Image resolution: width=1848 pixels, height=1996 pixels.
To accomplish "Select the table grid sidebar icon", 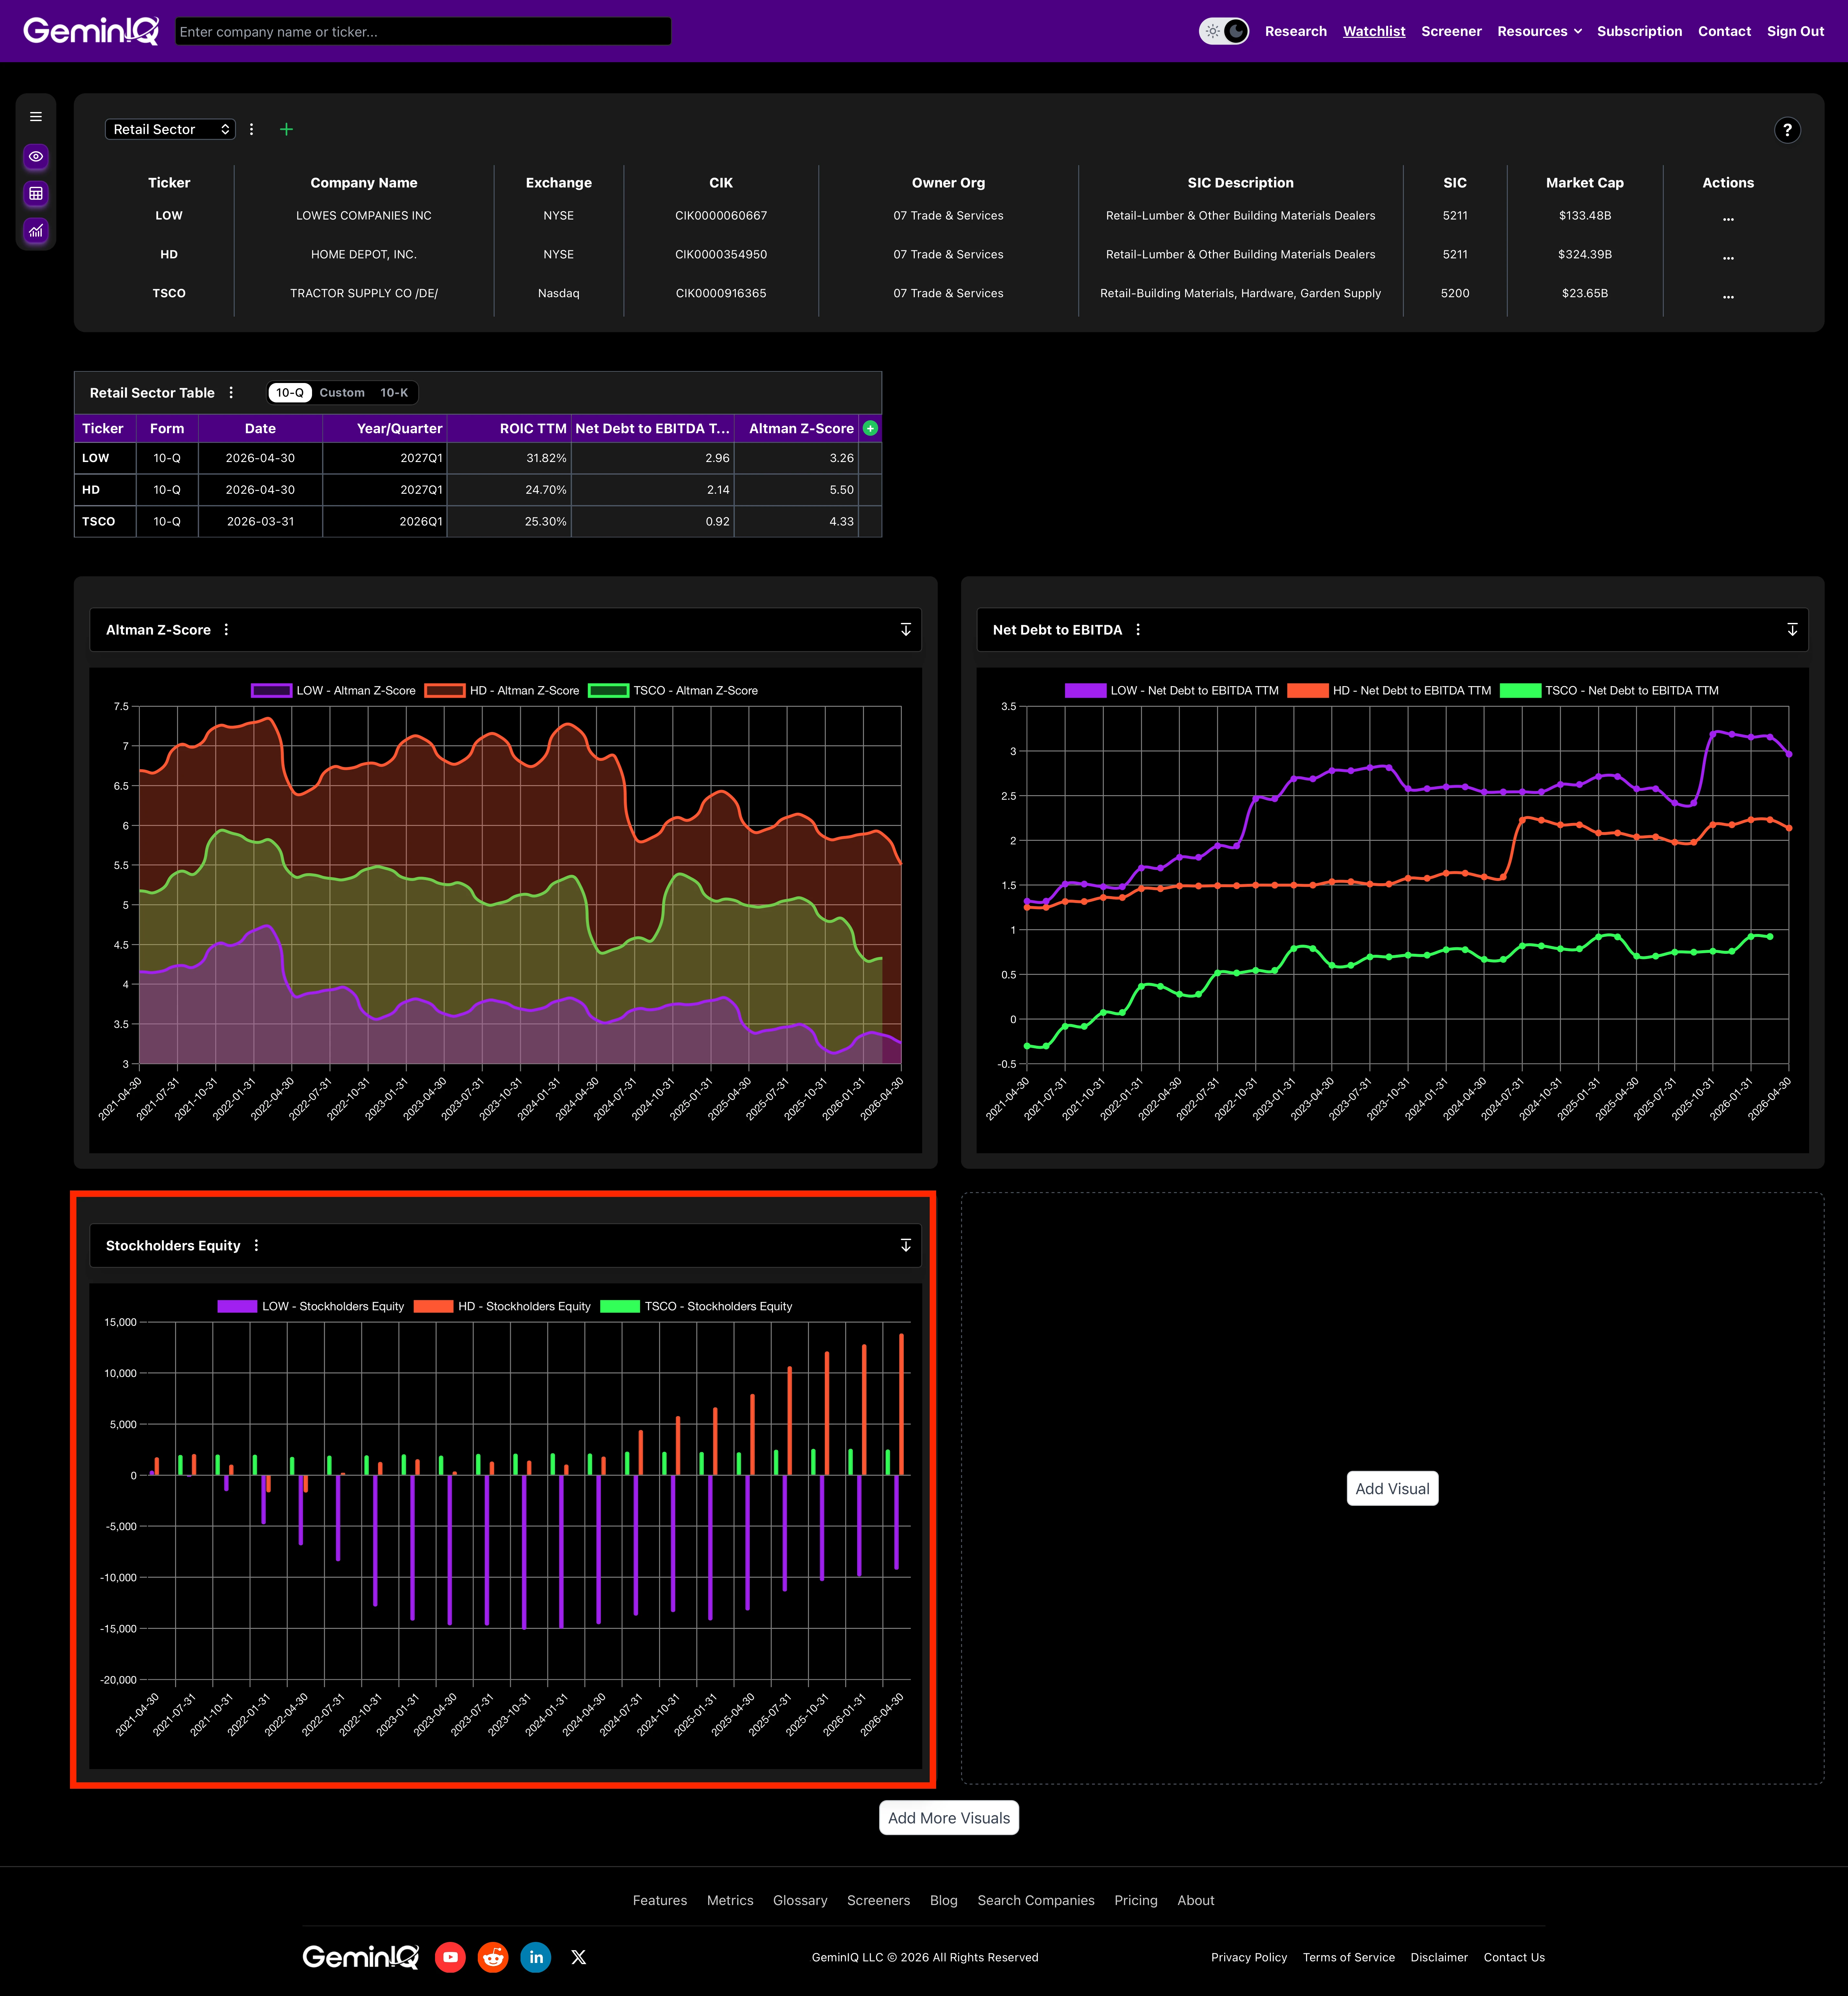I will 36,194.
